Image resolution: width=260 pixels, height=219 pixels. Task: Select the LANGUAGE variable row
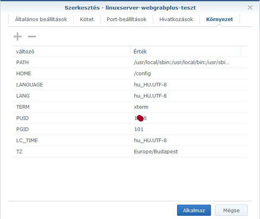point(130,85)
